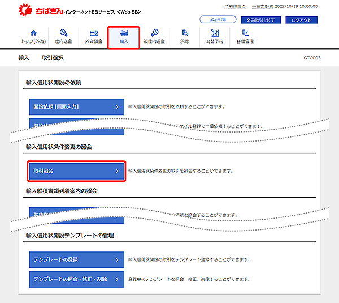Click description 輸入信用状開設の取引をテンプレート登録することができます。
This screenshot has width=339, height=303.
[189, 259]
